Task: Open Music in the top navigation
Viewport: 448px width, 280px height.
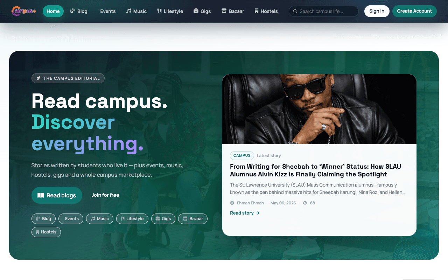Action: tap(136, 11)
